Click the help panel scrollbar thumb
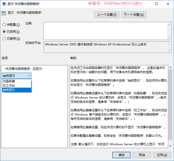The height and width of the screenshot is (161, 174). (170, 105)
